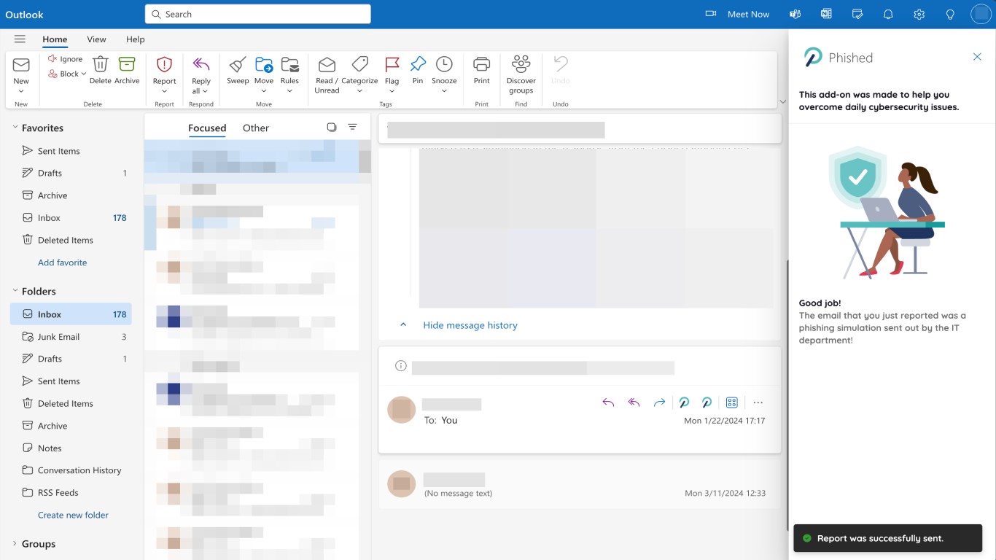Click Ignore in the ribbon

[x=65, y=59]
